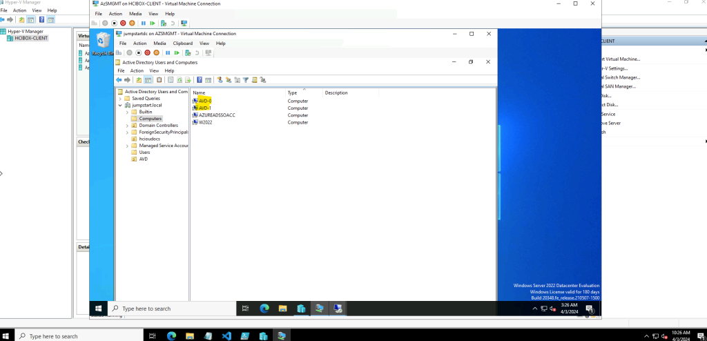Open notification center on inner VM taskbar
This screenshot has width=707, height=341.
590,309
